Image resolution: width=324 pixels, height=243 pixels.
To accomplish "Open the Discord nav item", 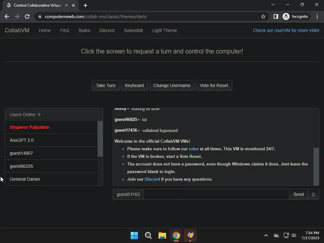I will tap(107, 30).
